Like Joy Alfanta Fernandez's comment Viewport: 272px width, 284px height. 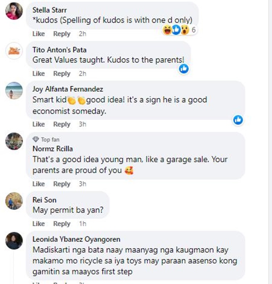click(x=38, y=124)
